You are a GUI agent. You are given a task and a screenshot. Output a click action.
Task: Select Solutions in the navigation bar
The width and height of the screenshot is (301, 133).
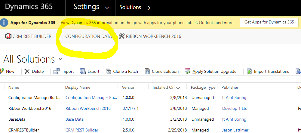pos(130,7)
